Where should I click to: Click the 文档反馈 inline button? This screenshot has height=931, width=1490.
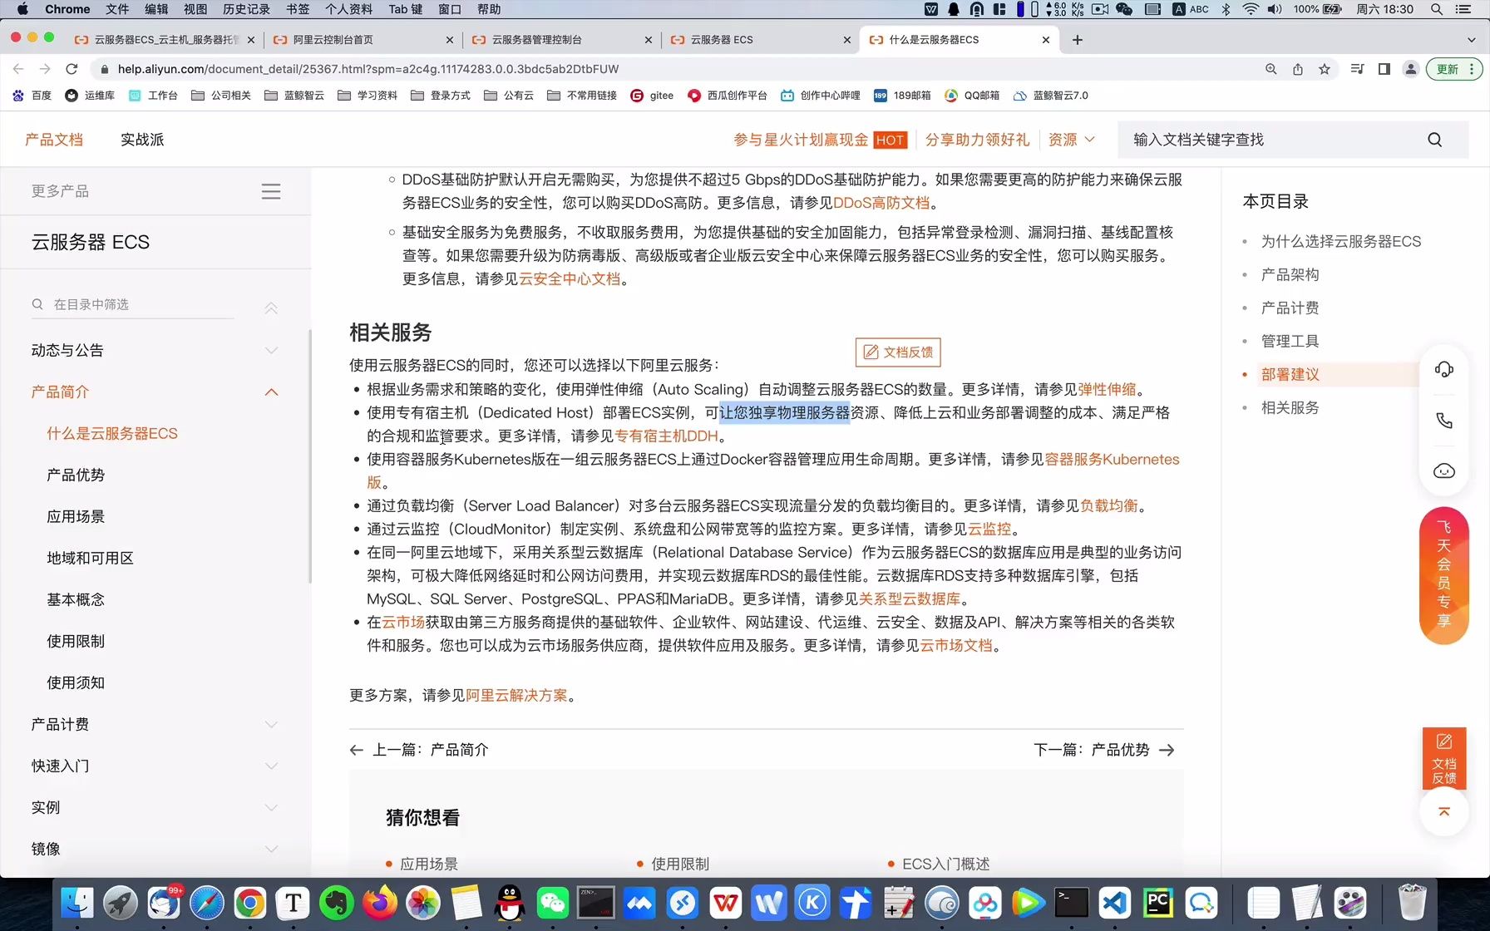tap(898, 352)
